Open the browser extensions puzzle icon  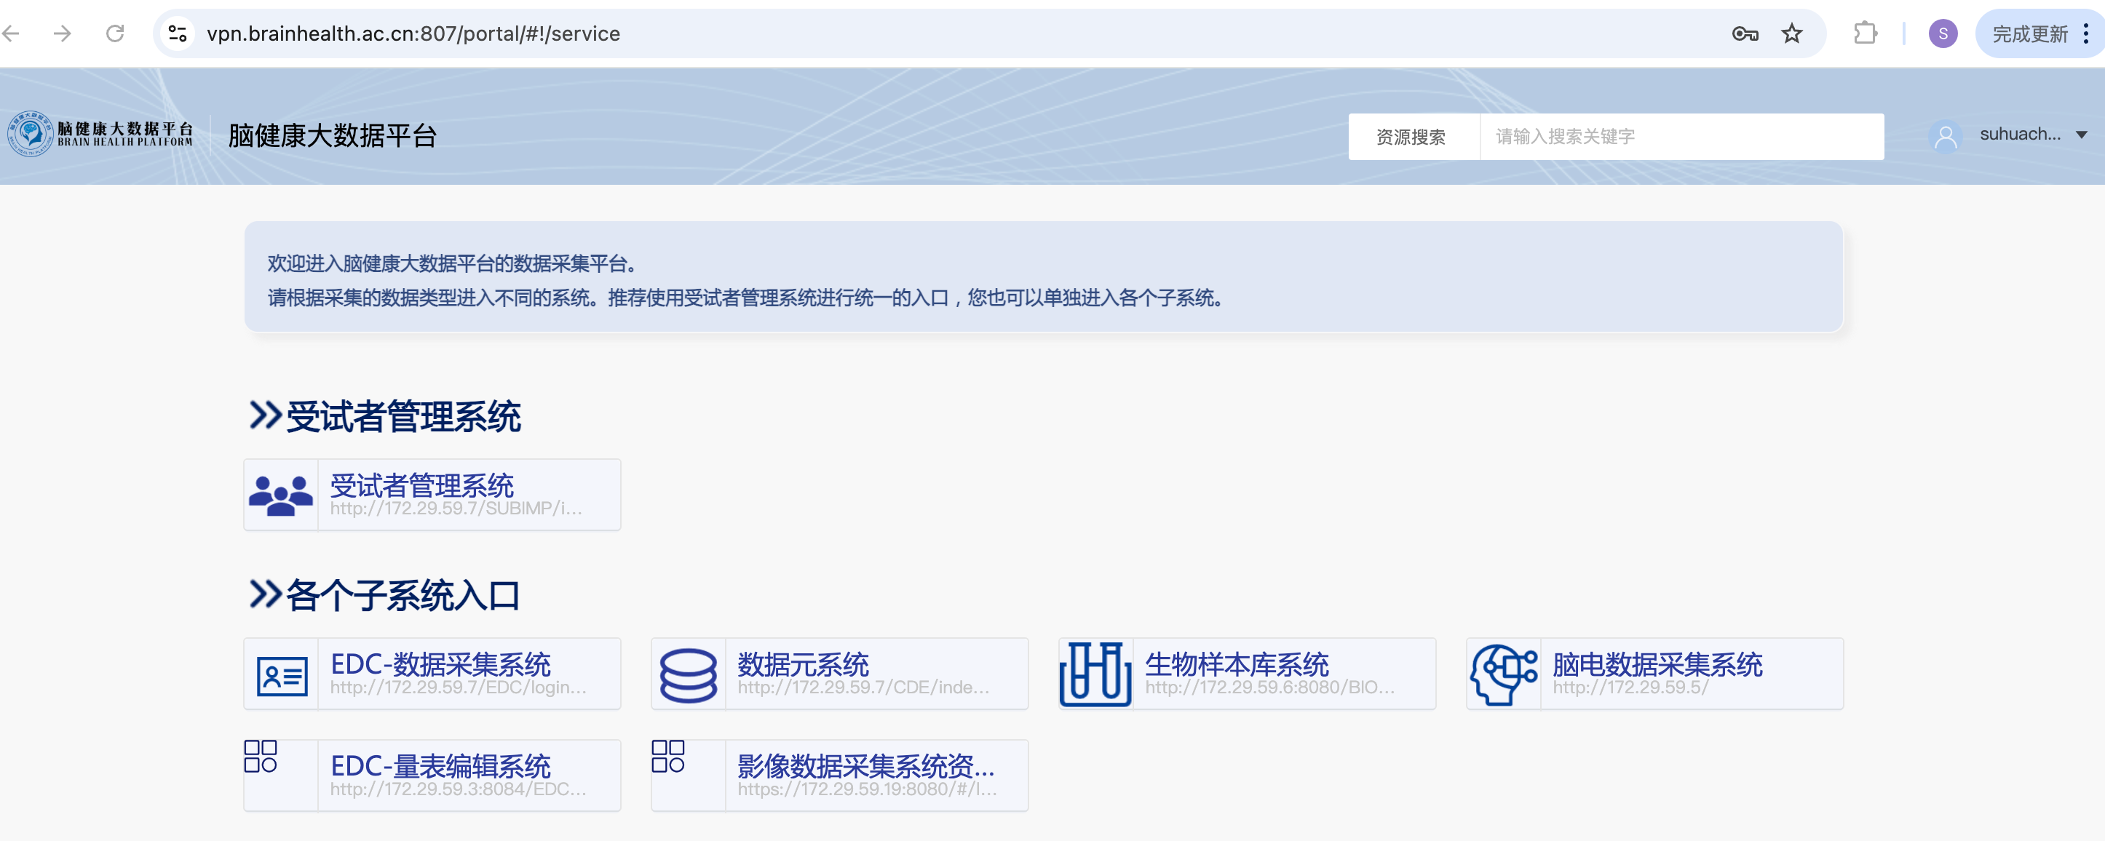coord(1865,33)
